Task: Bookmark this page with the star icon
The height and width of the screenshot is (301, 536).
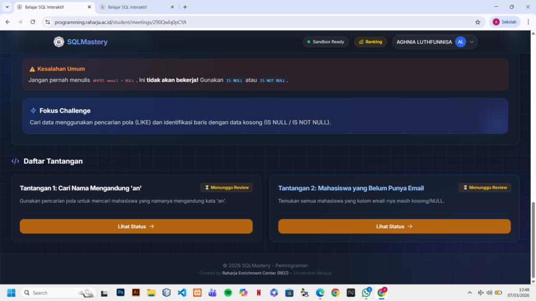Action: (x=477, y=22)
